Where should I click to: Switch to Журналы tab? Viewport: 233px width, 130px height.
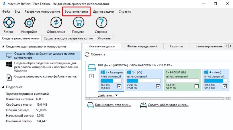tap(104, 38)
